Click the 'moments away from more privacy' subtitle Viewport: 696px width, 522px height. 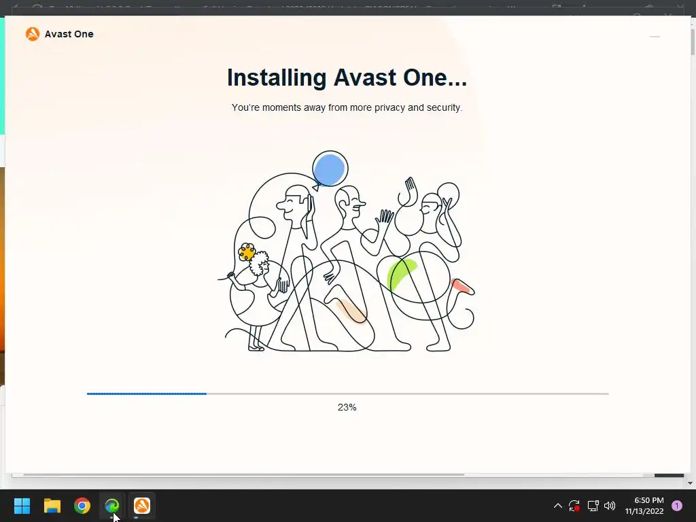tap(347, 108)
